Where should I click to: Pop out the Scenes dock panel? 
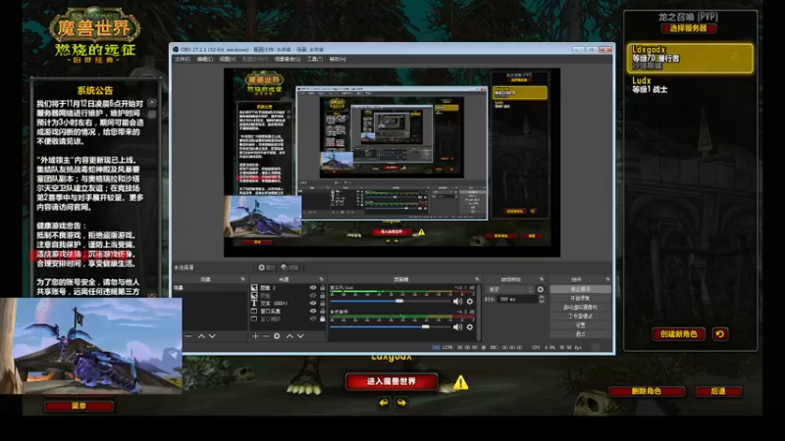(242, 279)
